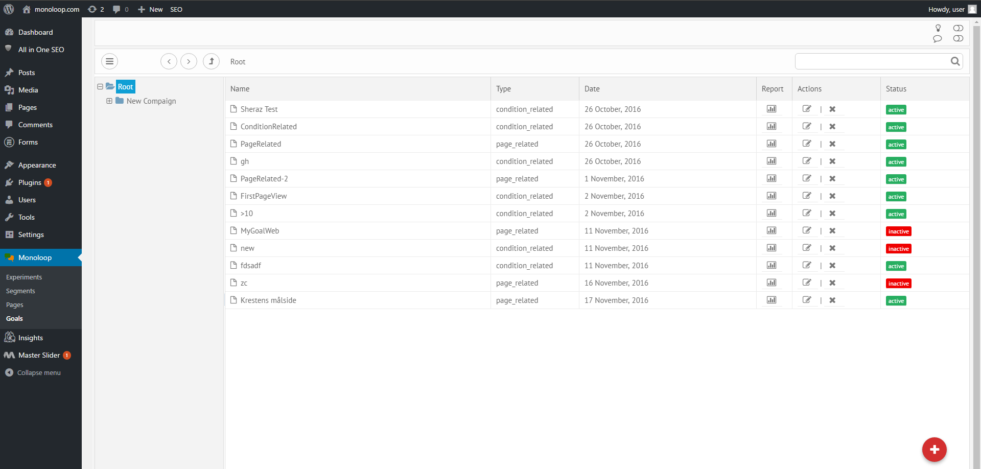Focus the goals search input field

(x=871, y=61)
